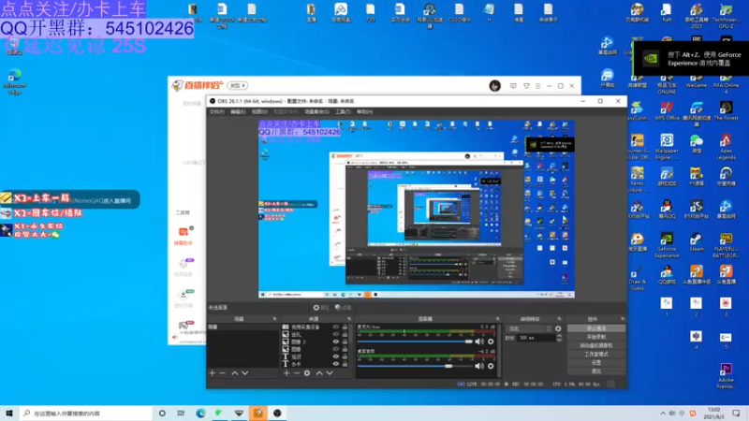The height and width of the screenshot is (421, 749).
Task: Open OBS Help menu
Action: (x=364, y=111)
